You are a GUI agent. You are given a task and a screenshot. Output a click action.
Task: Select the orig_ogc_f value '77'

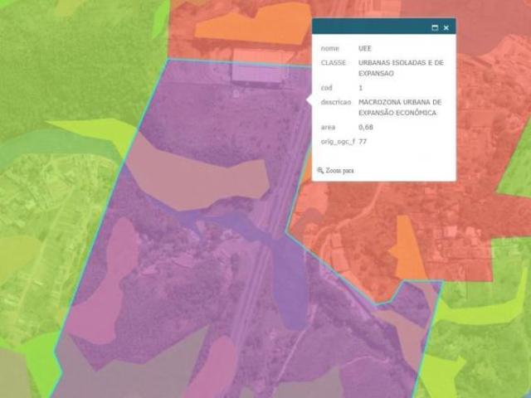[363, 142]
